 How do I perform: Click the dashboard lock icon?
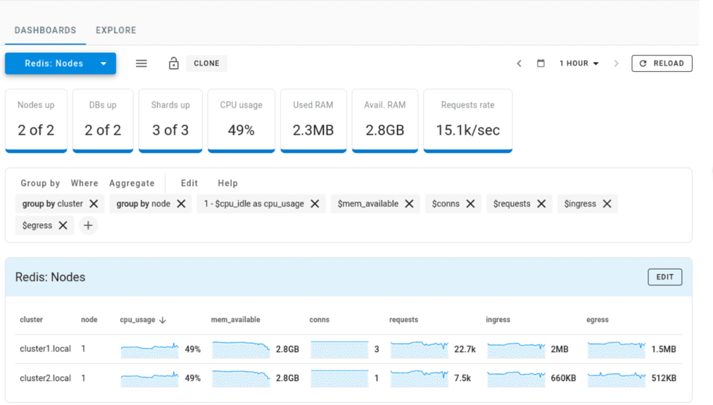(174, 63)
